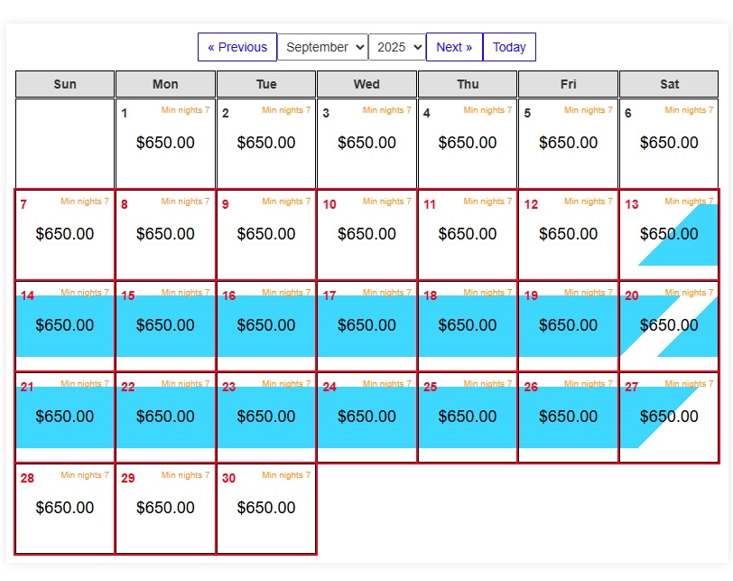733x581 pixels.
Task: Click the Sat column header
Action: click(x=669, y=84)
